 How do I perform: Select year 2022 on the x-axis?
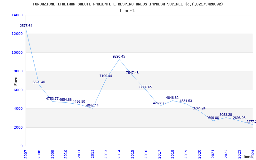226,154
